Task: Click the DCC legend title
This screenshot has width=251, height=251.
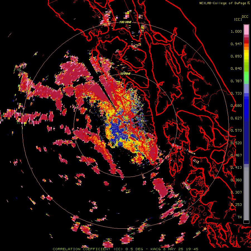Action: coord(245,17)
